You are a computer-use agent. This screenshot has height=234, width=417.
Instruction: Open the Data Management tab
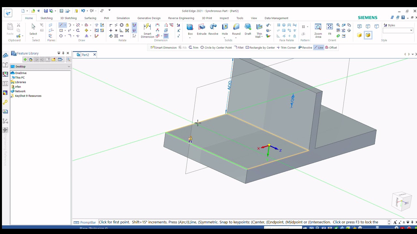pyautogui.click(x=276, y=18)
